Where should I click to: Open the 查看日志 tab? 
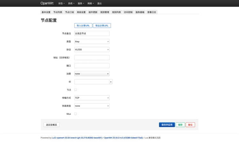(152, 12)
